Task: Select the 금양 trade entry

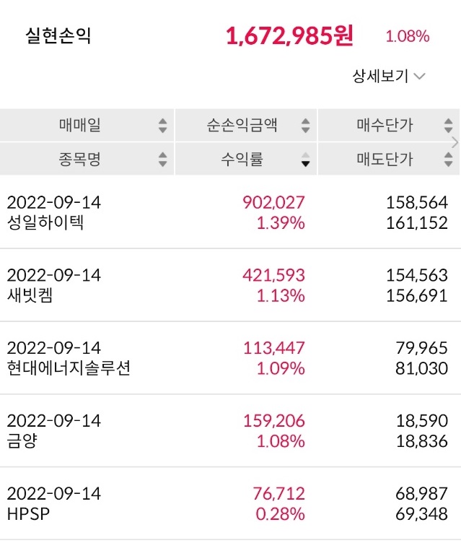Action: pyautogui.click(x=230, y=431)
